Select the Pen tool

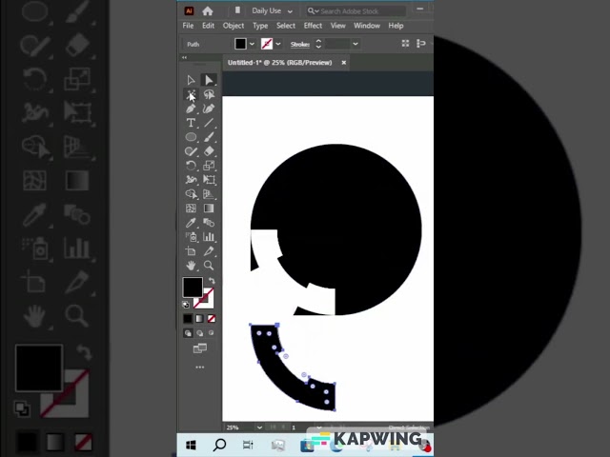(191, 109)
